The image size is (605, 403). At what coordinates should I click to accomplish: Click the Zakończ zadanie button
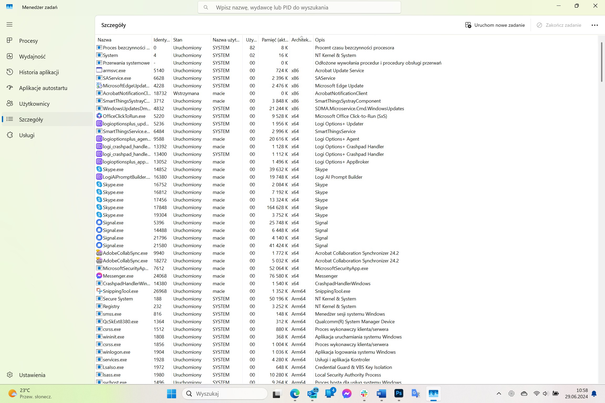point(559,25)
